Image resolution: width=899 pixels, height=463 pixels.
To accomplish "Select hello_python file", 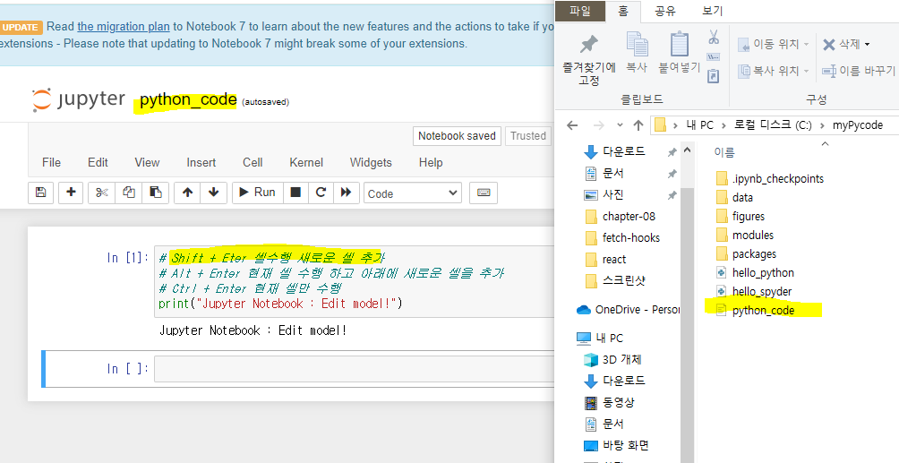I will point(755,272).
